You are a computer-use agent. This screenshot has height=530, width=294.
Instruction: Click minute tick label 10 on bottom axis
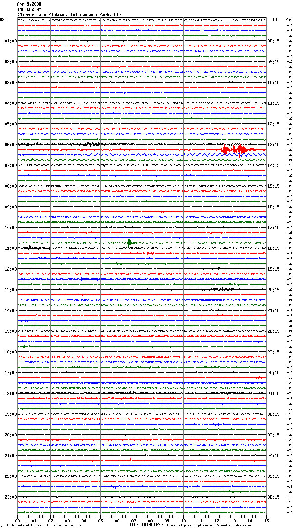183,521
